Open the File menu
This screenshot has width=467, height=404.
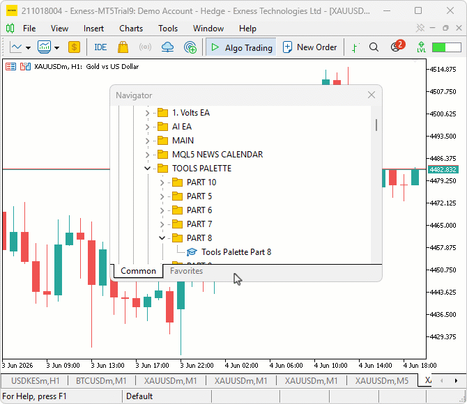pyautogui.click(x=29, y=29)
